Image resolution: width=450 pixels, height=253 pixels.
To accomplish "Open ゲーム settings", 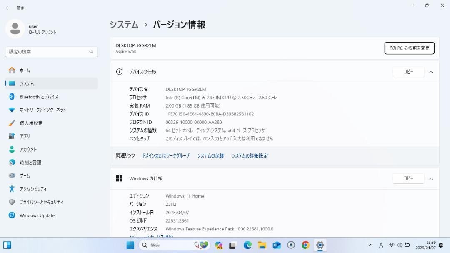I will click(x=51, y=176).
